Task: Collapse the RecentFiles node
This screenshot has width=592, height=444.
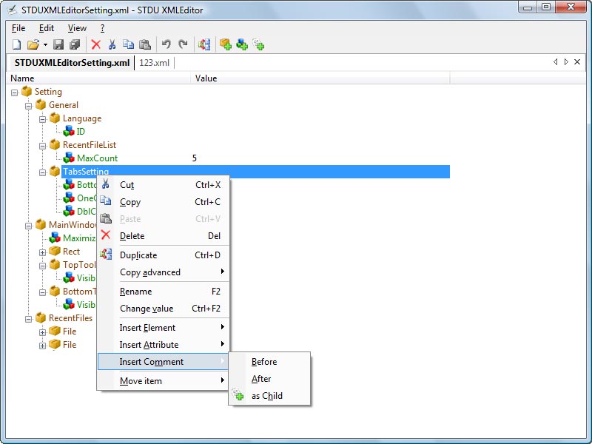Action: tap(28, 319)
